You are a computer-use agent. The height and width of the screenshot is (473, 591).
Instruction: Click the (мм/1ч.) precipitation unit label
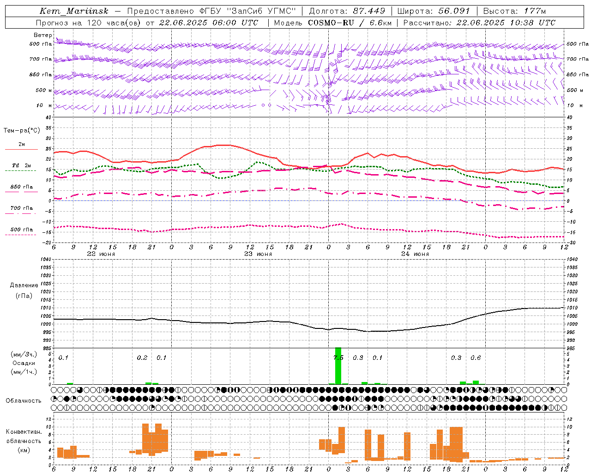(x=24, y=371)
